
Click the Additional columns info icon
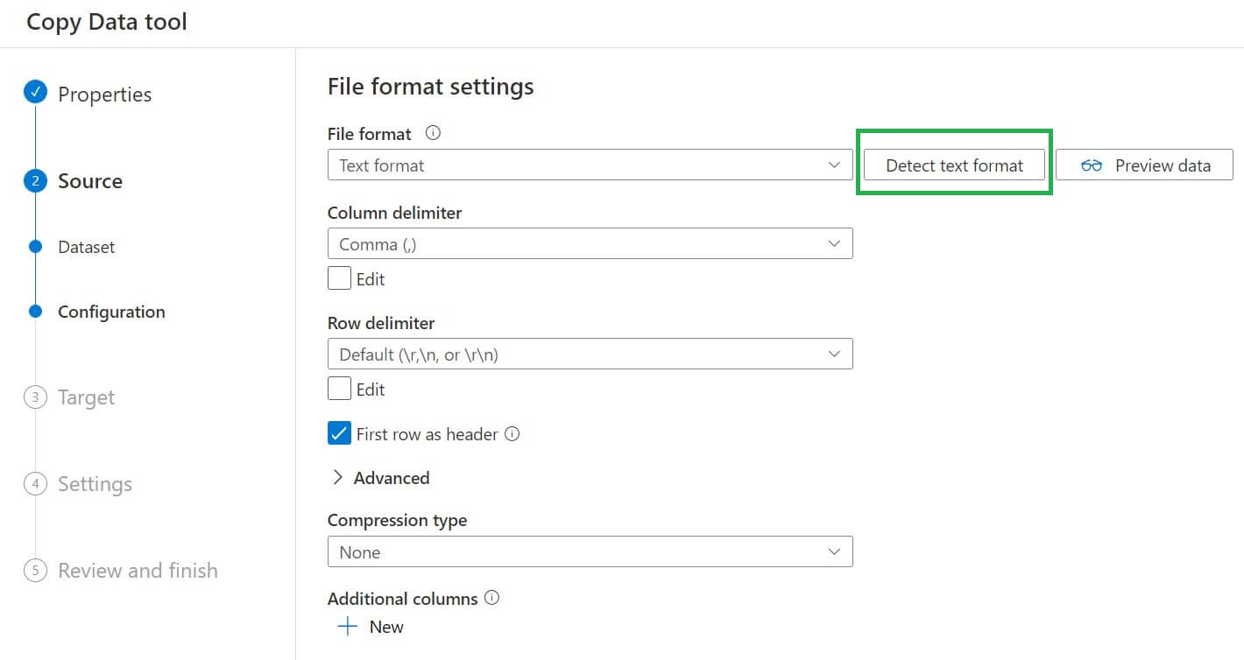pyautogui.click(x=492, y=598)
